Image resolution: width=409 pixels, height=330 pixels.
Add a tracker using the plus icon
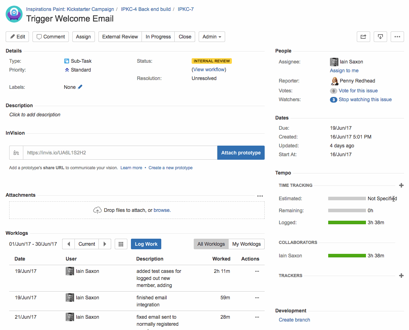pos(401,275)
